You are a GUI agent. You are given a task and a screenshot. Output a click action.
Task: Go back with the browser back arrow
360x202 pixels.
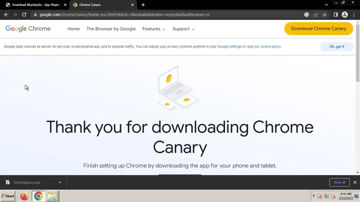coord(6,15)
